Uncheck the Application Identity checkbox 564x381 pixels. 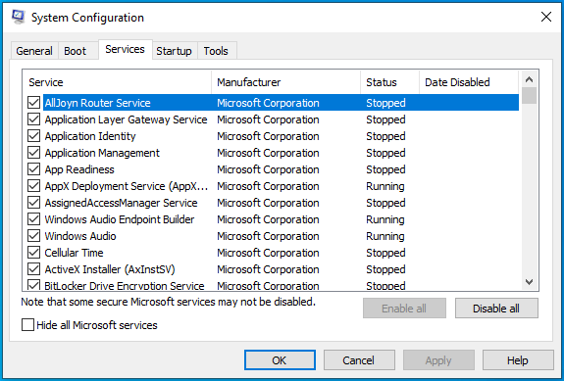[33, 136]
